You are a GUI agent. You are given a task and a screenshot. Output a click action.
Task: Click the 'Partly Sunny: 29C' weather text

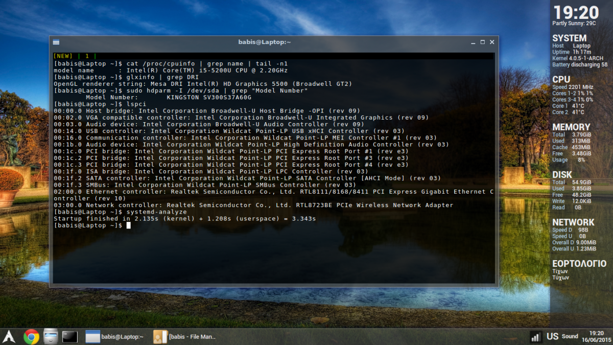(x=574, y=24)
